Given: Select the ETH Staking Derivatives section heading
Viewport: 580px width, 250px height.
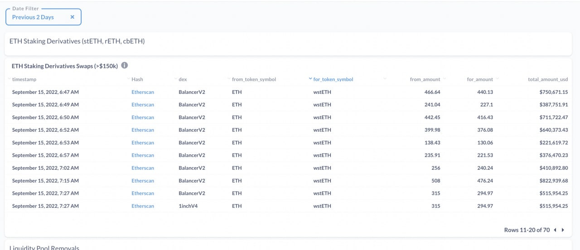Looking at the screenshot, I should (x=77, y=41).
